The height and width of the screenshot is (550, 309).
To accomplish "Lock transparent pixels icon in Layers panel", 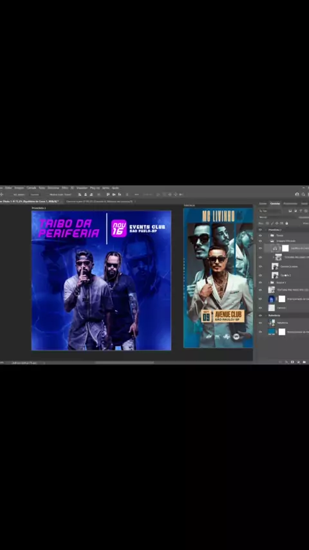I will point(267,223).
